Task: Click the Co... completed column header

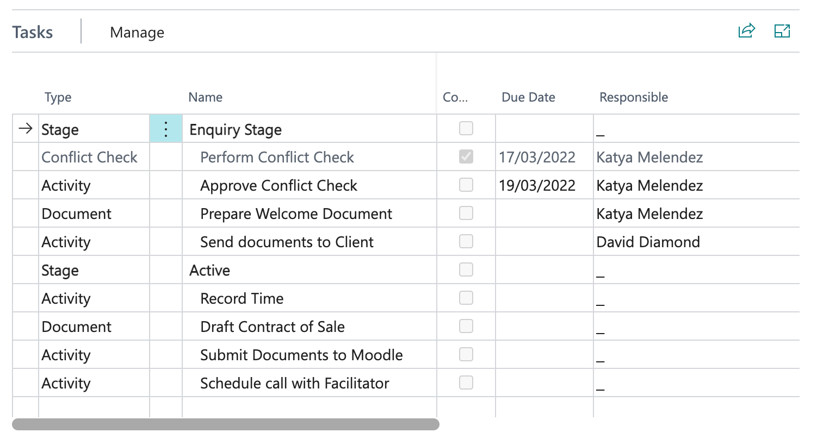Action: click(x=455, y=97)
